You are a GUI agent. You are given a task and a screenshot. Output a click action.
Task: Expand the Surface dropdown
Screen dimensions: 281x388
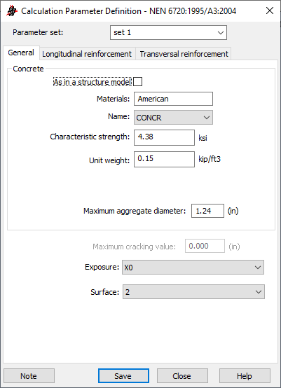193,292
